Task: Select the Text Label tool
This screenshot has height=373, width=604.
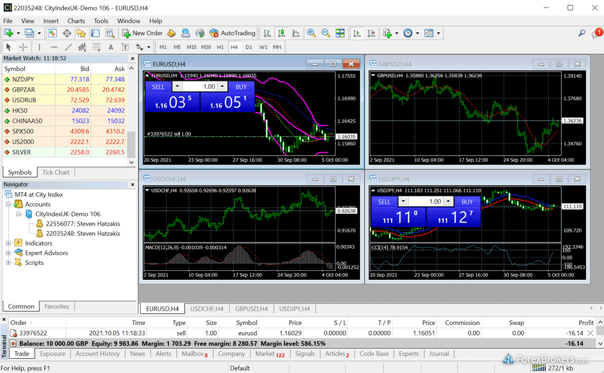Action: click(x=125, y=47)
